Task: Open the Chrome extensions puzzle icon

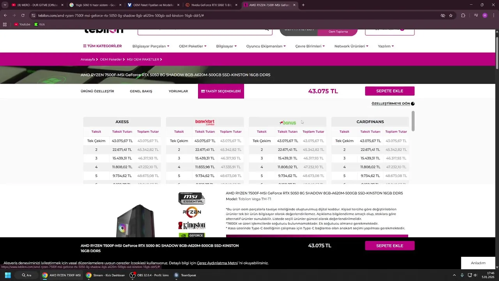Action: (463, 15)
